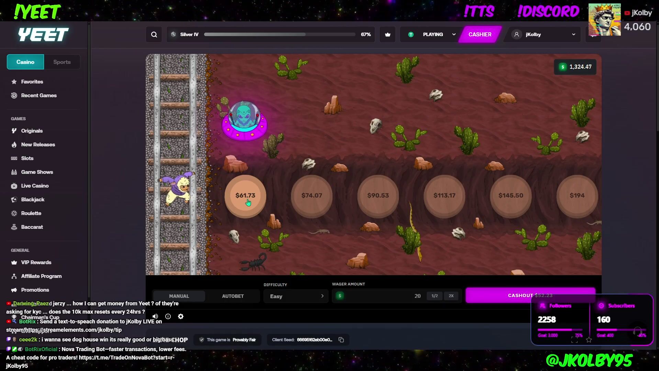Screen dimensions: 659x371
Task: Switch to Autobet mode
Action: pyautogui.click(x=233, y=296)
